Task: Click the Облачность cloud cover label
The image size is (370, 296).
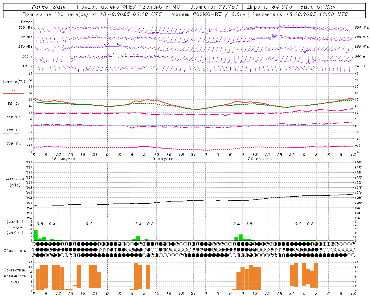Action: click(x=15, y=251)
